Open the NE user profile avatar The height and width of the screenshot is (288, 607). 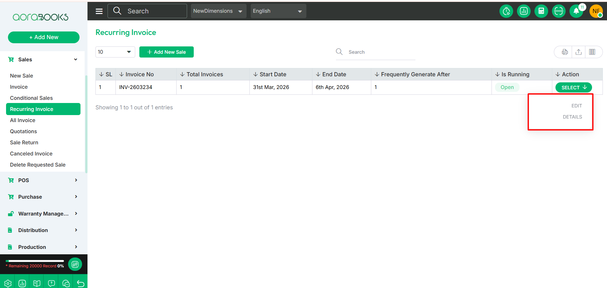click(596, 11)
